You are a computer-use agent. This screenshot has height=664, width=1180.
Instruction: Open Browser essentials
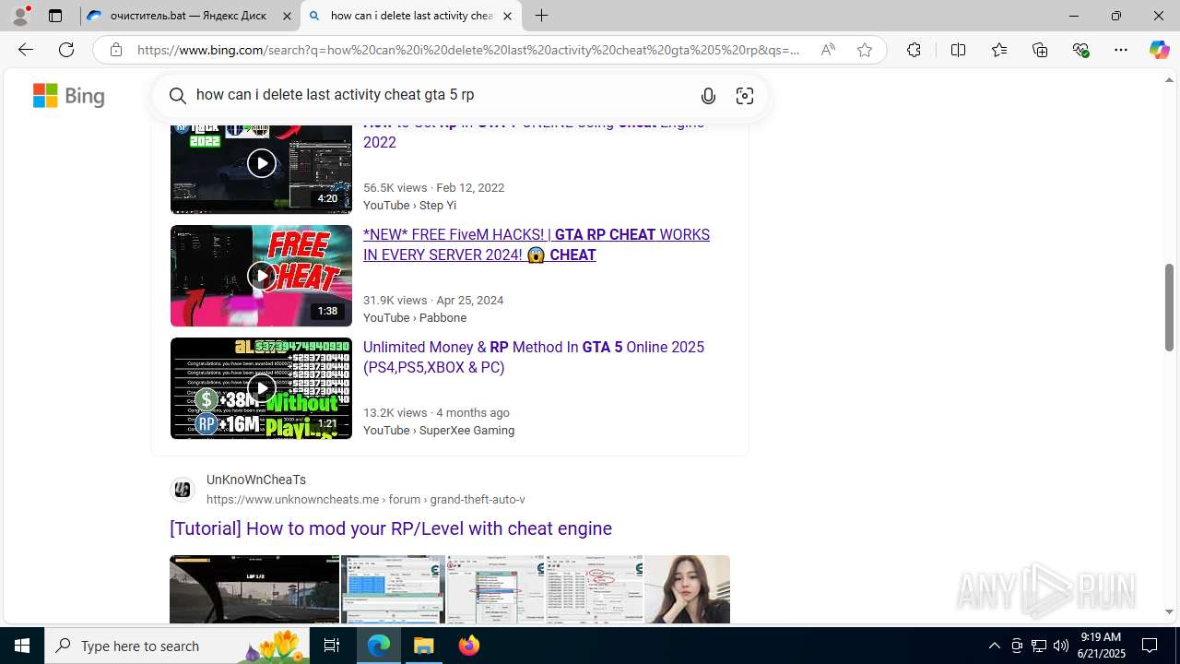click(1080, 50)
